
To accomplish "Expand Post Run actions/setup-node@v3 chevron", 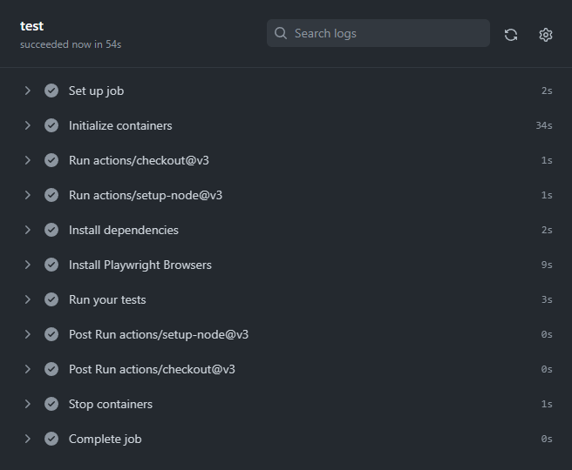I will click(x=28, y=334).
